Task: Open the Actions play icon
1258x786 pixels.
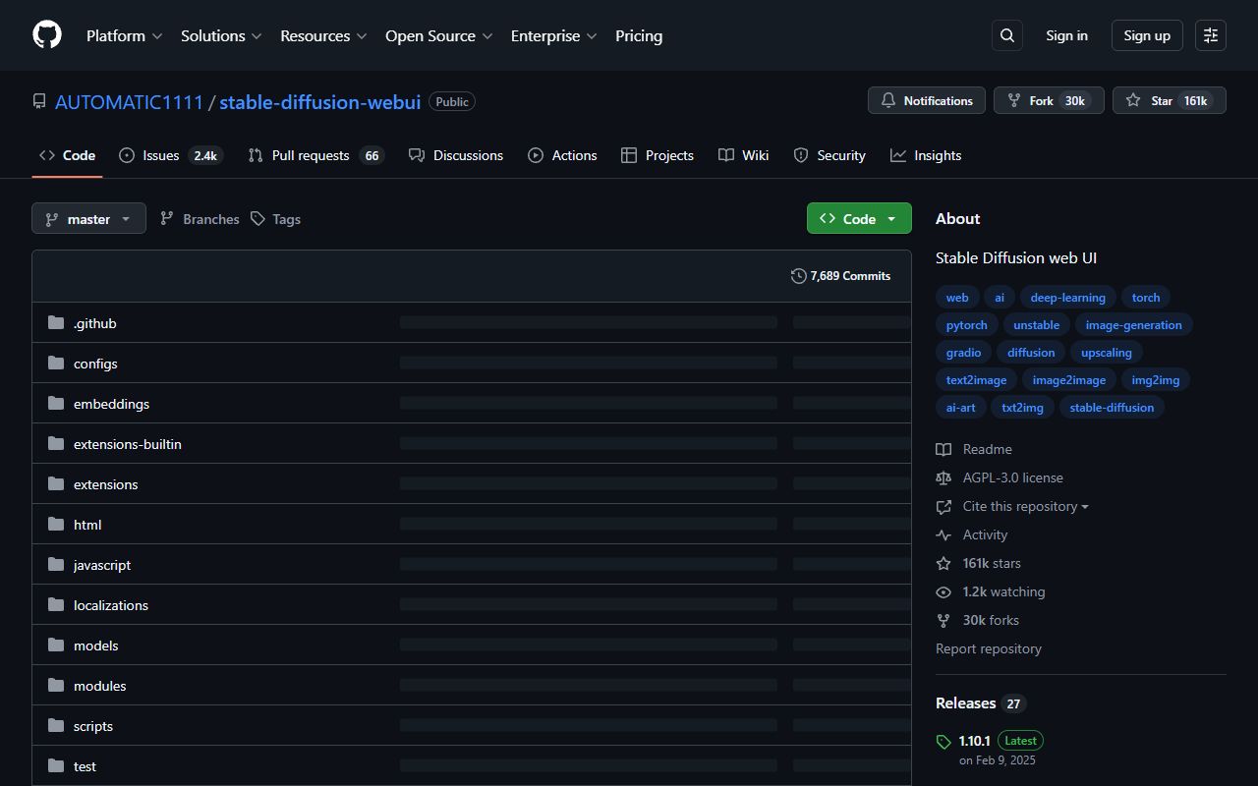Action: point(536,155)
